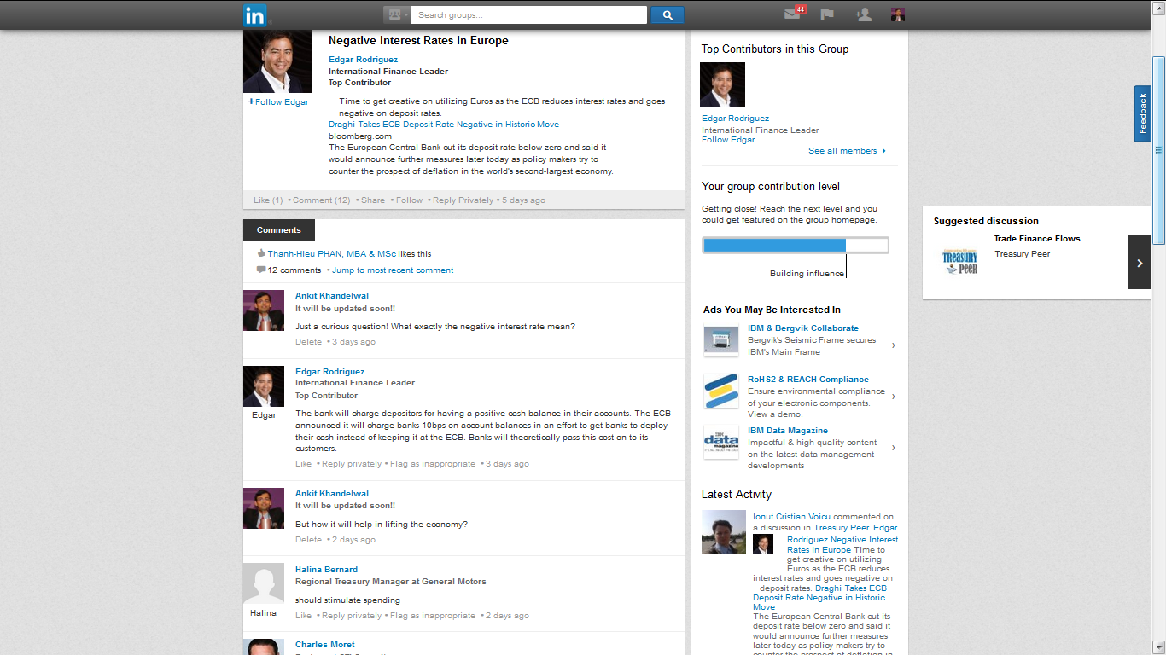Open Negative Interest Rates in Europe title
Image resolution: width=1166 pixels, height=655 pixels.
point(418,40)
